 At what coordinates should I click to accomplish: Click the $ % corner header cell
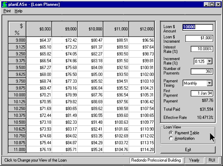click(x=17, y=29)
